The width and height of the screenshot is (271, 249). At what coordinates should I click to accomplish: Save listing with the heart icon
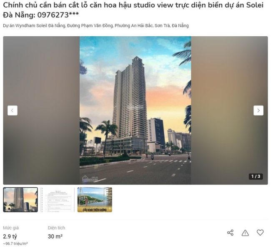tap(260, 232)
